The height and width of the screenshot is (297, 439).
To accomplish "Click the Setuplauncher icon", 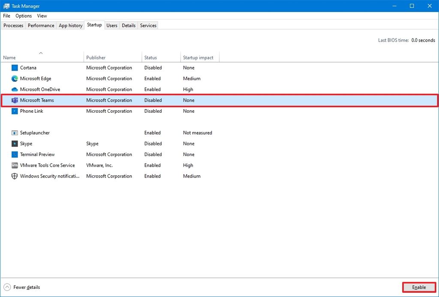I will pos(15,132).
